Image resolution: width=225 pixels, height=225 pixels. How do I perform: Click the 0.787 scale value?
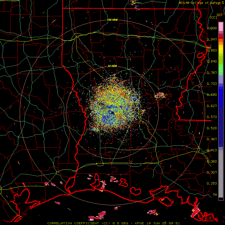pyautogui.click(x=212, y=72)
